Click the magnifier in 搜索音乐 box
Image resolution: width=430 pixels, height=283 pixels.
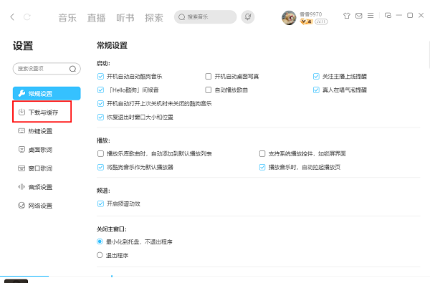coord(181,17)
